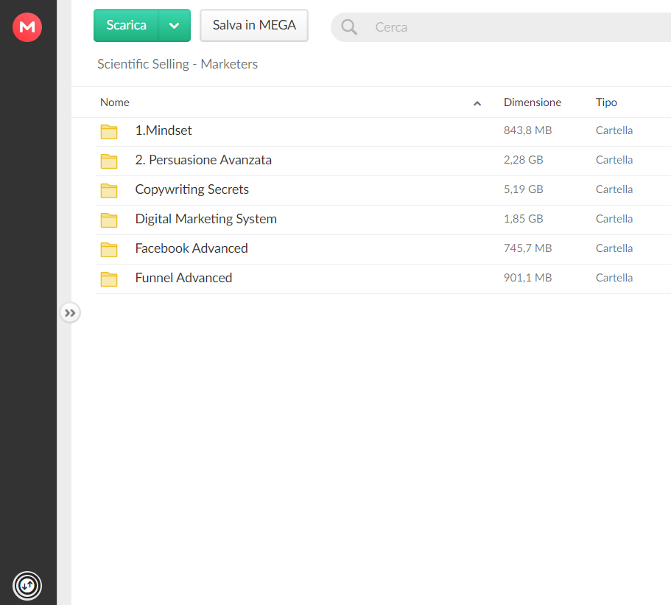Click the Scientific Selling - Marketers breadcrumb

[178, 64]
